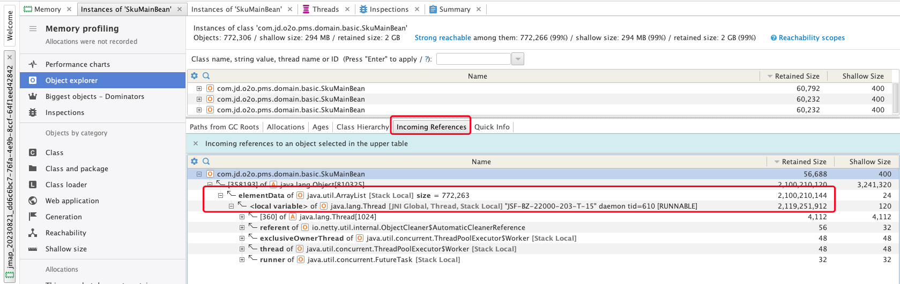Open the Reachability scopes help link
The width and height of the screenshot is (900, 284).
(811, 38)
